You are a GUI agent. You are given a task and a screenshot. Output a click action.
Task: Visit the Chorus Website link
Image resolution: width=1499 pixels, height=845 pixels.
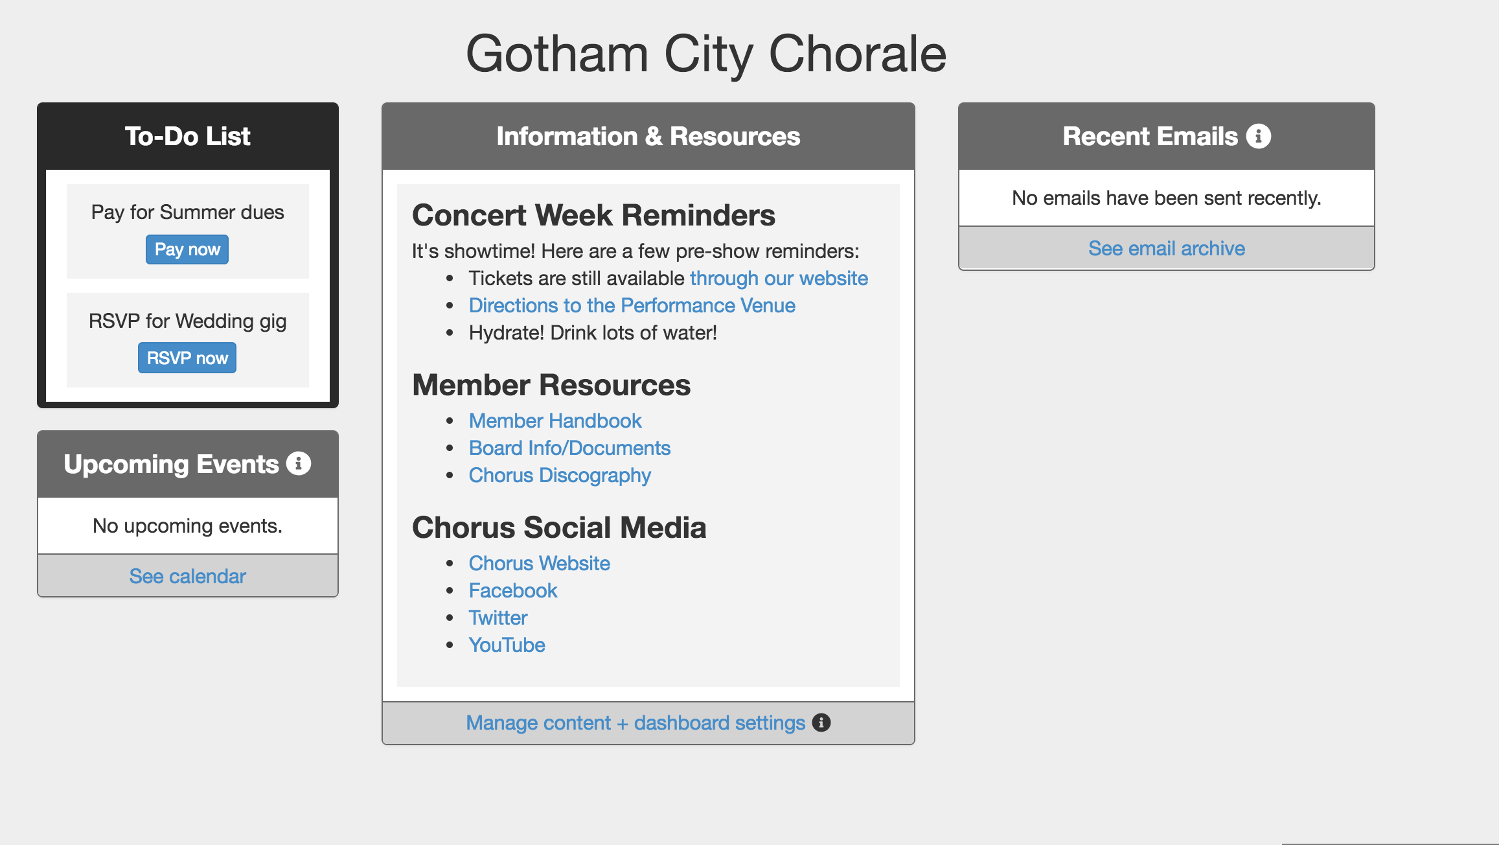point(539,563)
